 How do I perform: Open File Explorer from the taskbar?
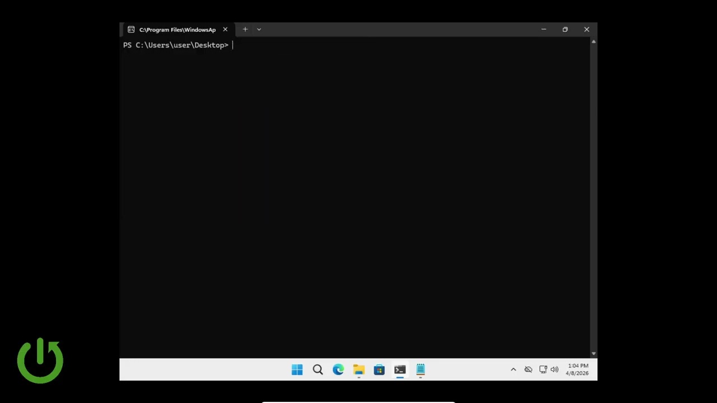[359, 369]
